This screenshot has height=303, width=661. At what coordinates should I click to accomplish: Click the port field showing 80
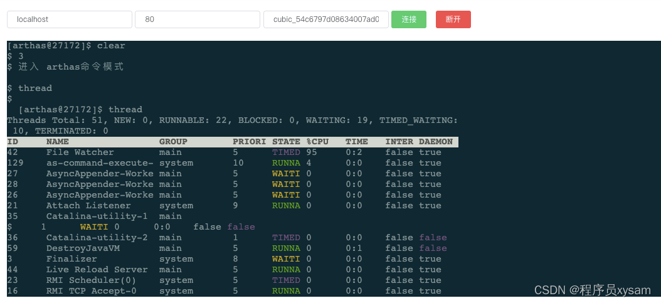(198, 19)
